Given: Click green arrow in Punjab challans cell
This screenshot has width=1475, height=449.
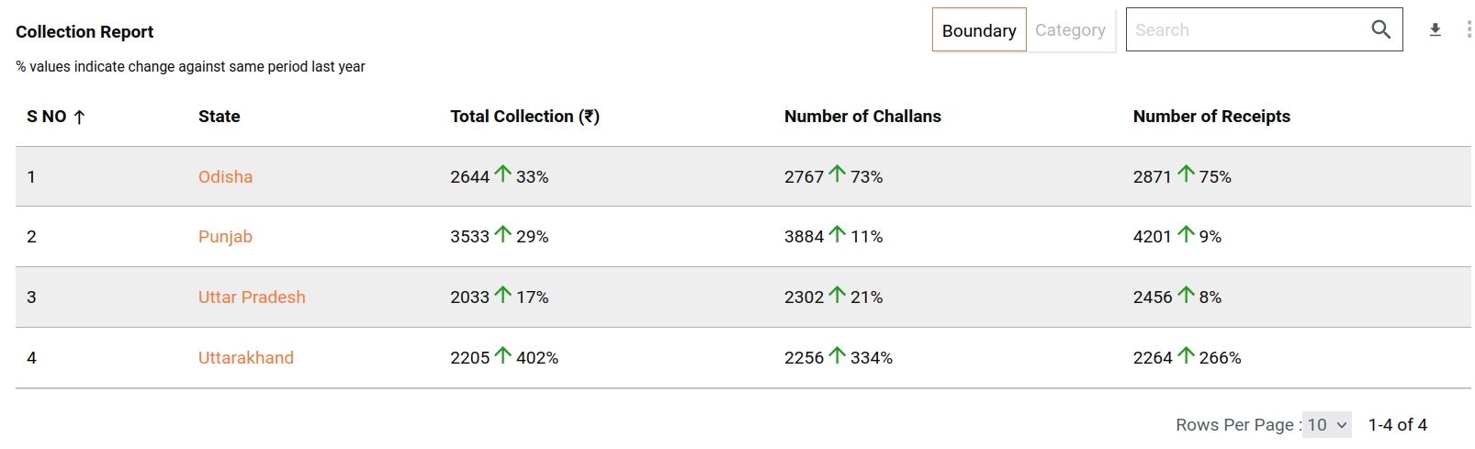Looking at the screenshot, I should [x=837, y=234].
